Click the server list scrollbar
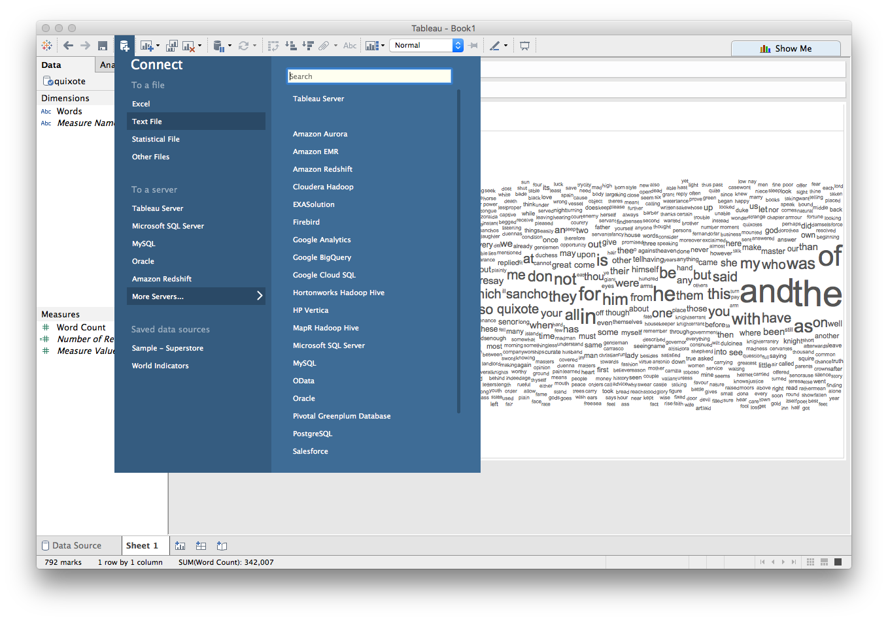 458,251
